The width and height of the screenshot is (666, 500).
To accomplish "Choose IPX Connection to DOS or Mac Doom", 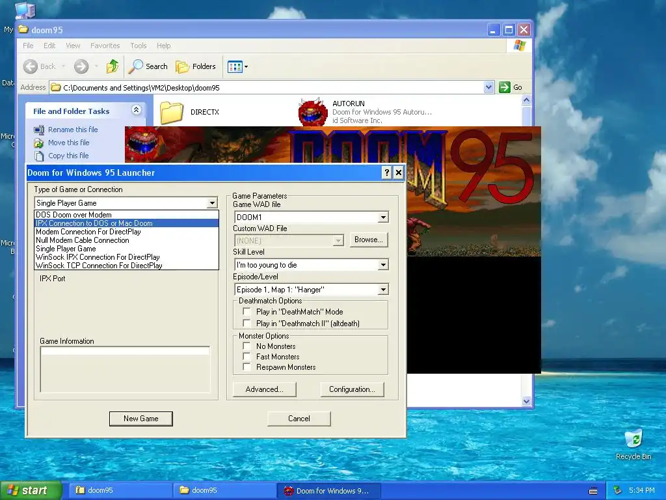I will [126, 223].
